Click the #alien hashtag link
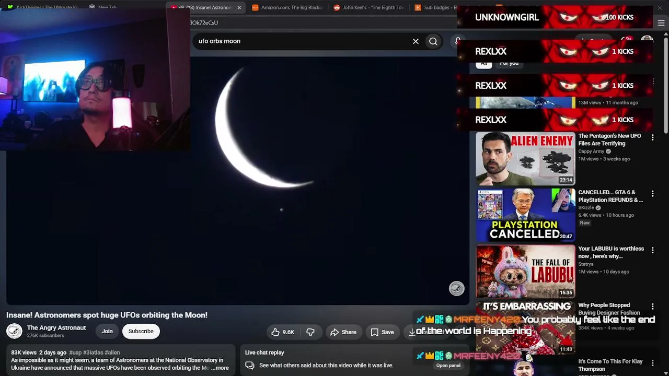 (112, 352)
